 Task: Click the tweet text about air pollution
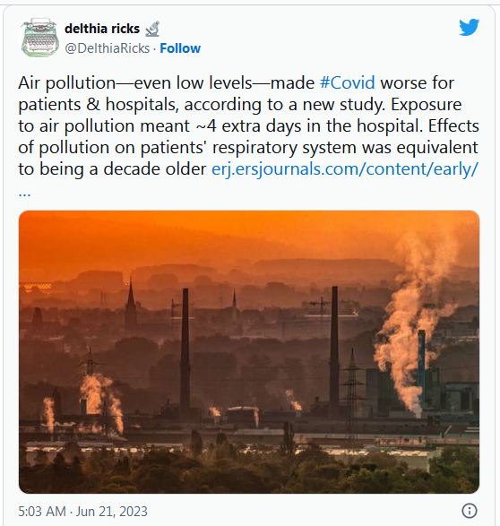(248, 125)
